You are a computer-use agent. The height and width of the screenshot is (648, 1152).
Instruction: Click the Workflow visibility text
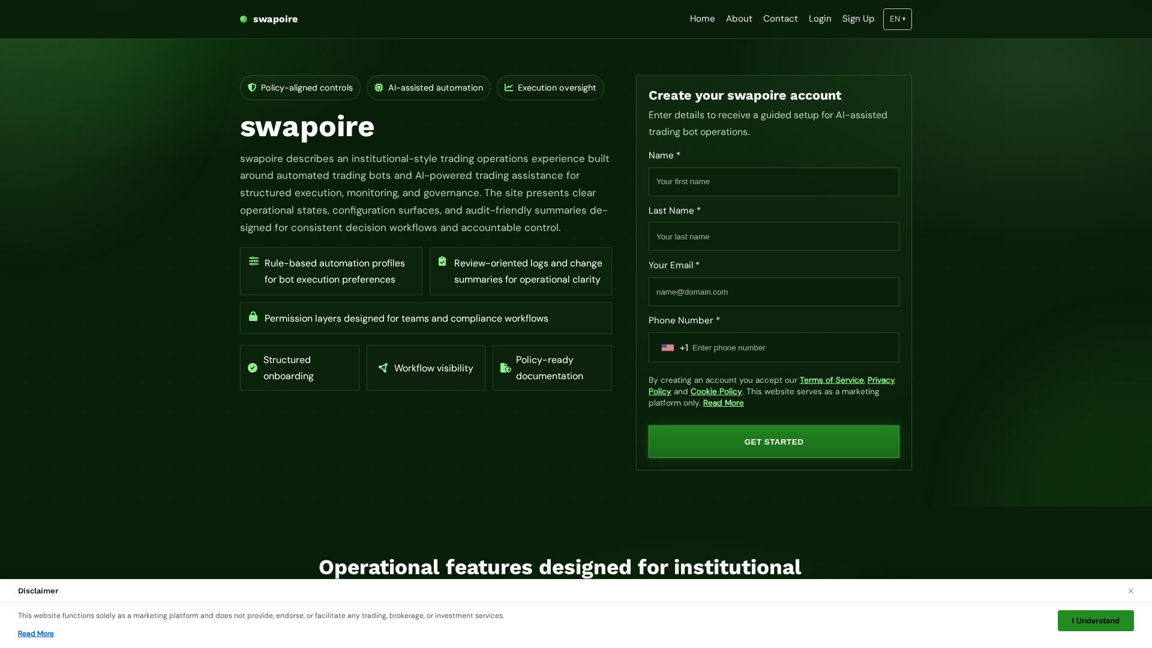tap(433, 368)
